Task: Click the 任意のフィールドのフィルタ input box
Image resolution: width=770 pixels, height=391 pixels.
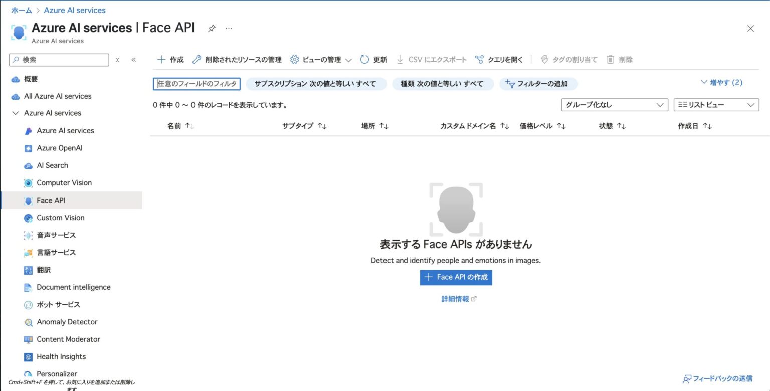Action: pos(196,84)
